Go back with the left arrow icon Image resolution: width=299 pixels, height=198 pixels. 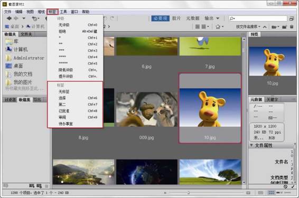9,18
